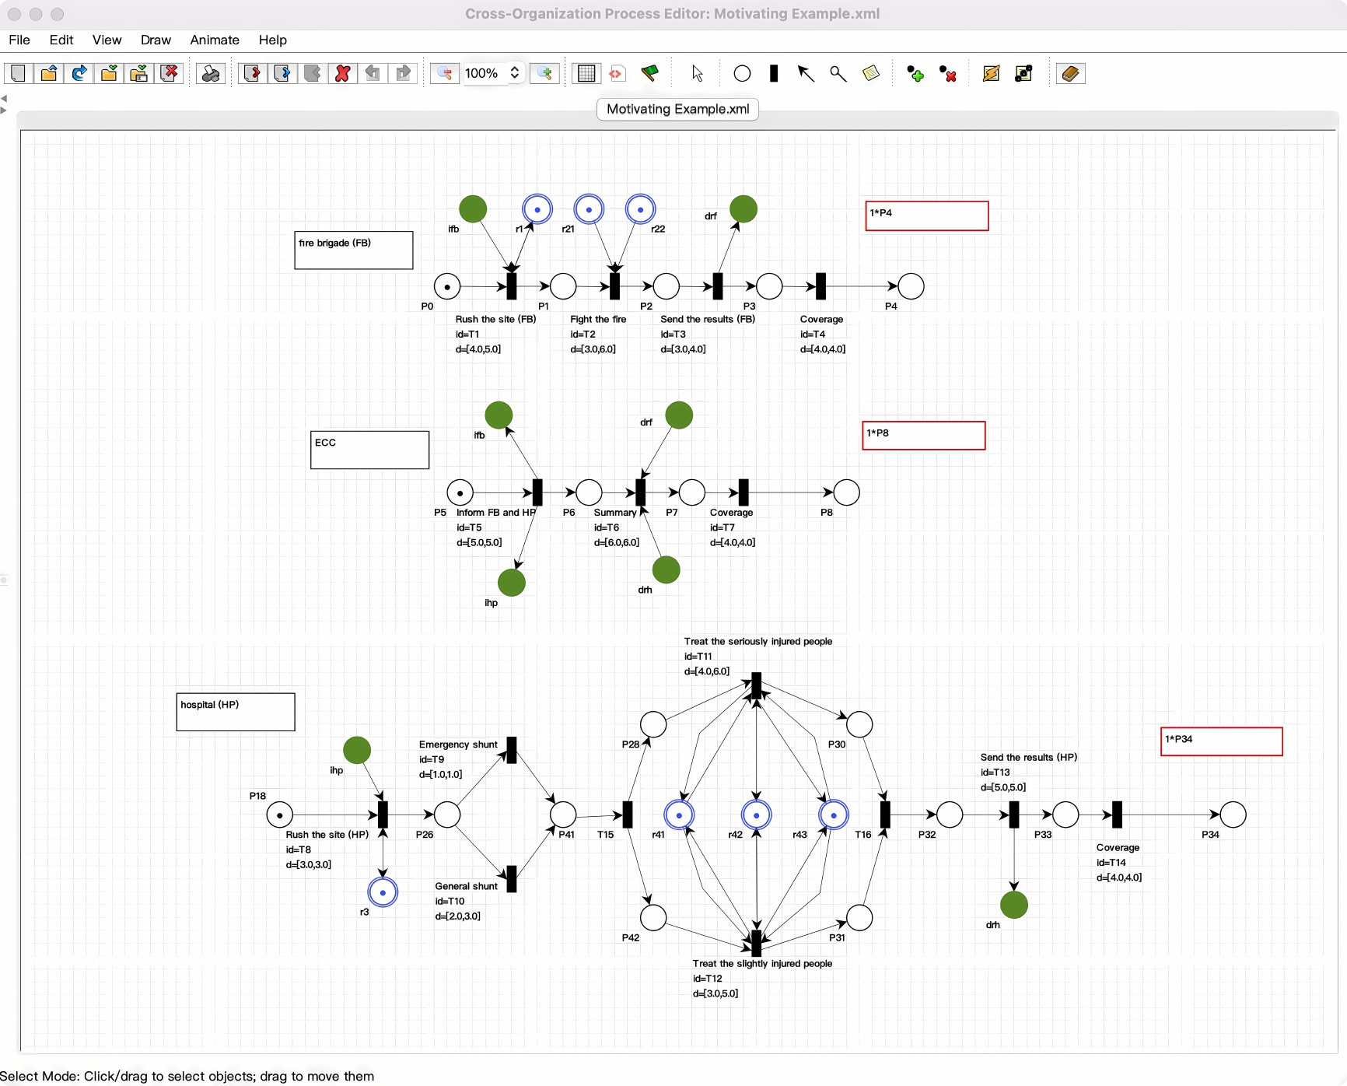The width and height of the screenshot is (1347, 1086).
Task: Click the Open file folder icon
Action: tap(48, 73)
